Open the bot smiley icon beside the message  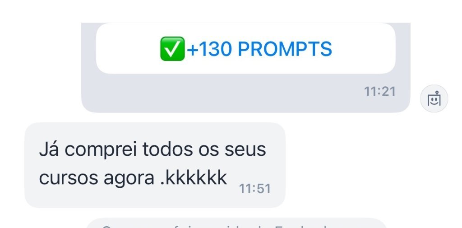pyautogui.click(x=434, y=98)
